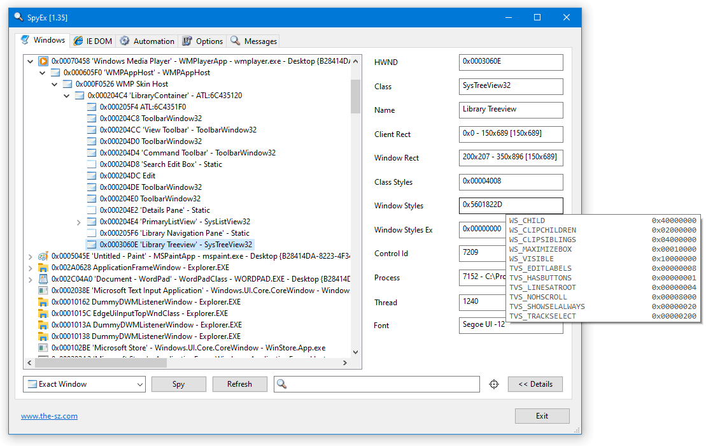Click the tree's vertical scrollbar thumb
Viewport: 706px width, 446px height.
(355, 96)
